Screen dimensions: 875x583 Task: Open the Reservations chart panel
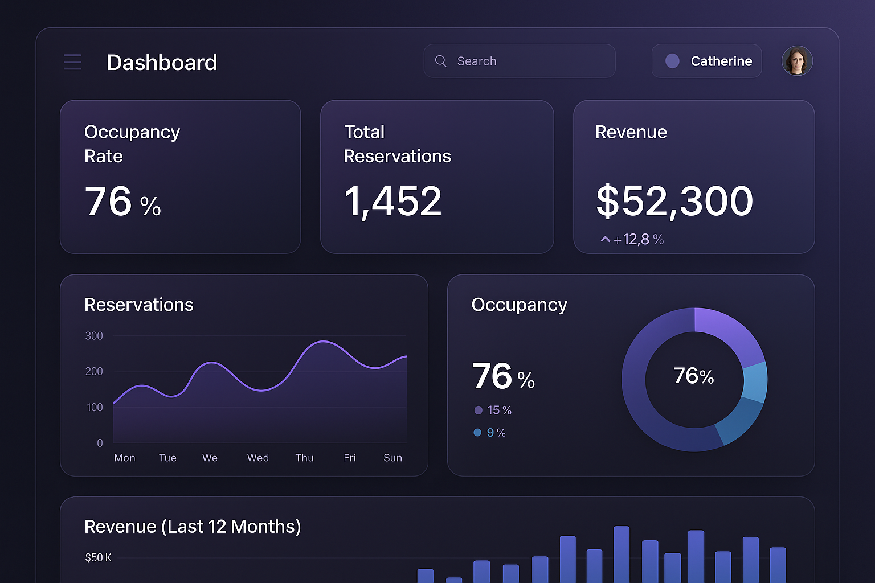(x=243, y=375)
